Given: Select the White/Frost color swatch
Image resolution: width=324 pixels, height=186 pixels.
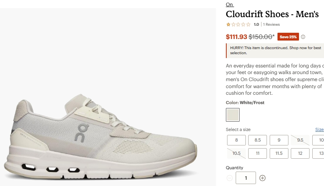Looking at the screenshot, I should click(x=233, y=115).
